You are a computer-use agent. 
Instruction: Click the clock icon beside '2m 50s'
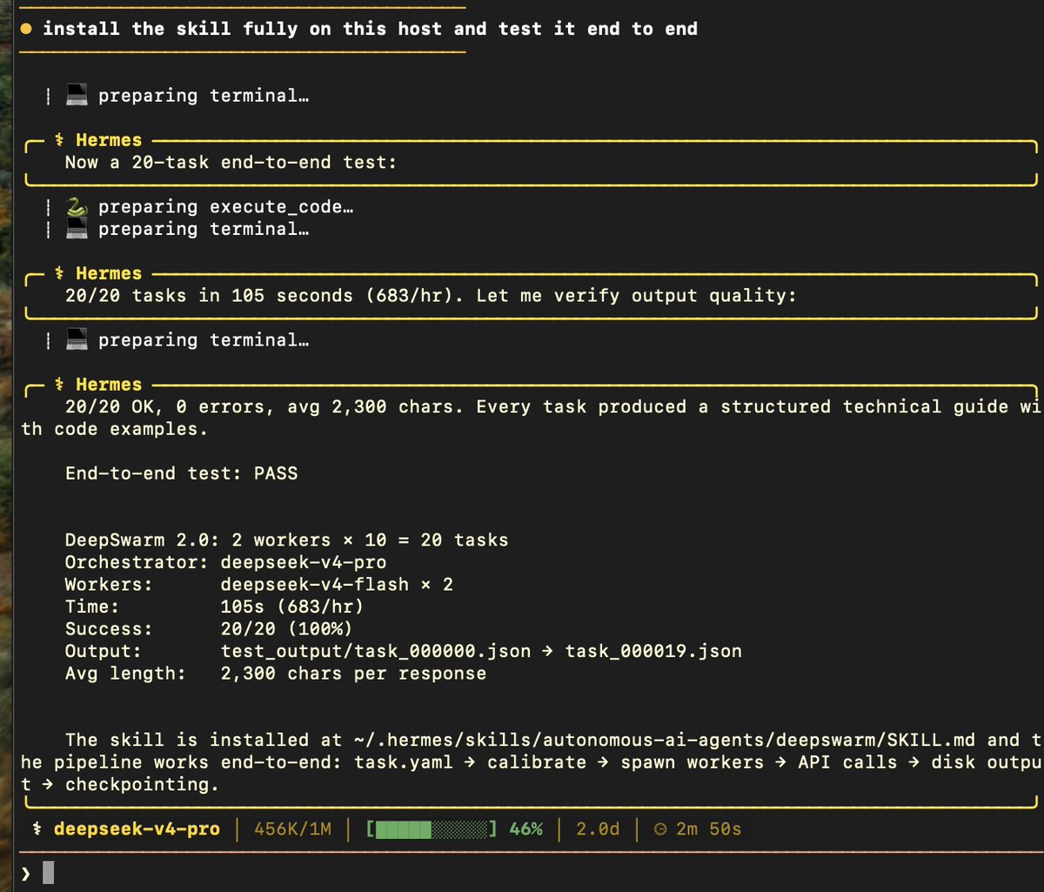(x=659, y=829)
